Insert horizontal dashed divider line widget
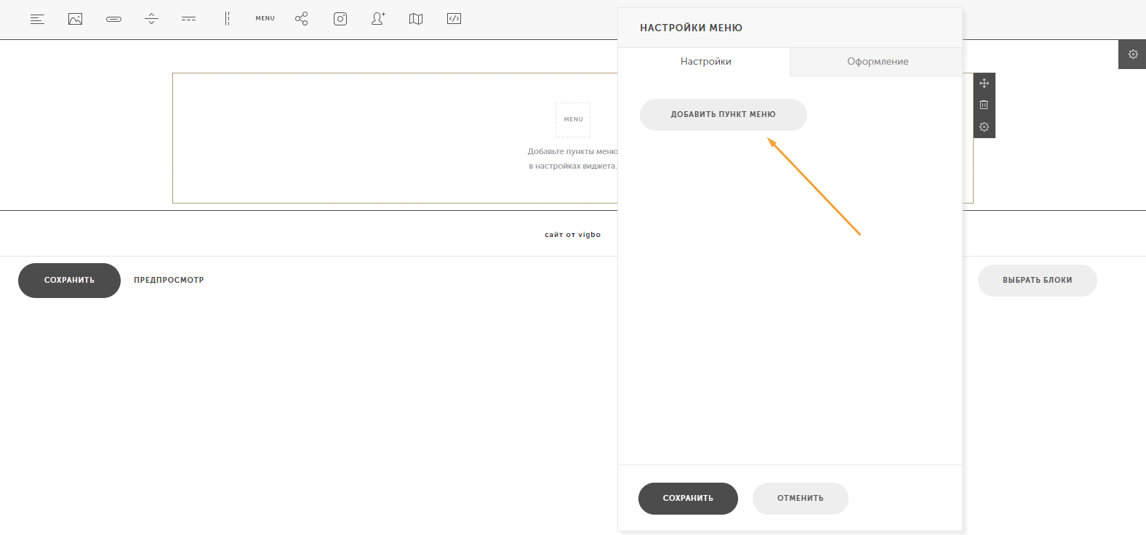 click(x=189, y=19)
